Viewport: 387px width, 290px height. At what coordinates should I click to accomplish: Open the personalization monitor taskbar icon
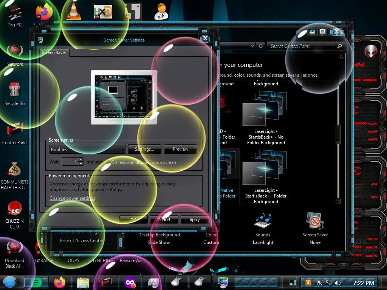pos(223,282)
